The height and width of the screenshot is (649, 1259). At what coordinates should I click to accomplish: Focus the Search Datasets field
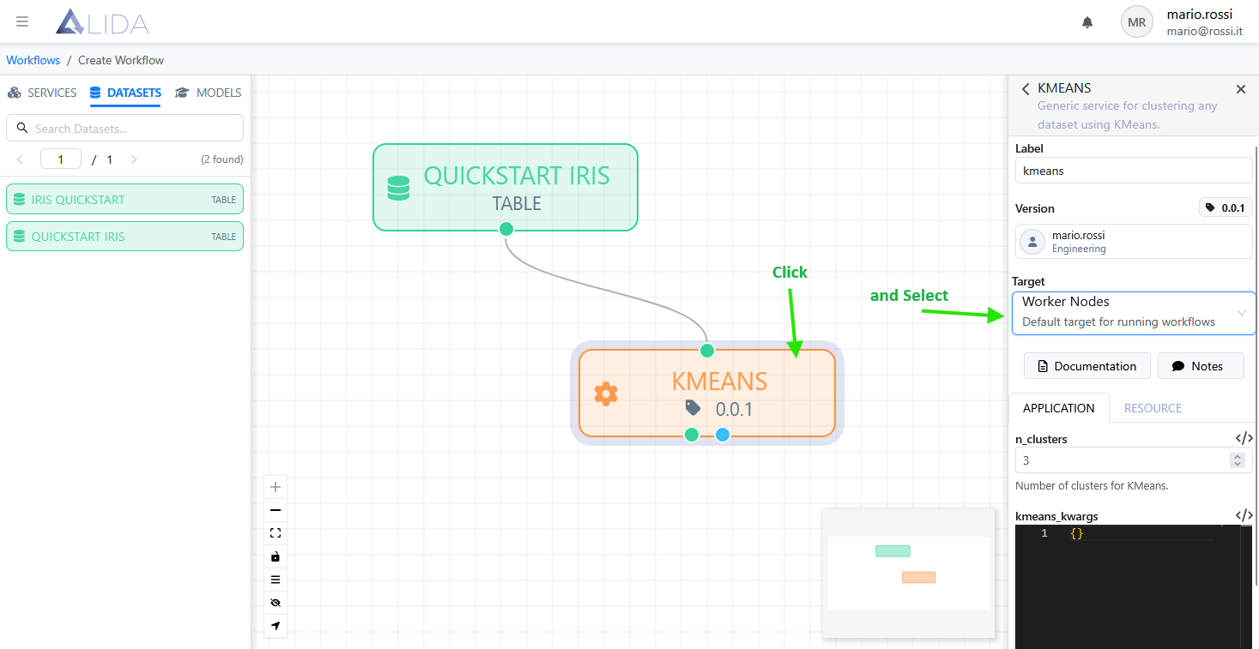(x=124, y=129)
